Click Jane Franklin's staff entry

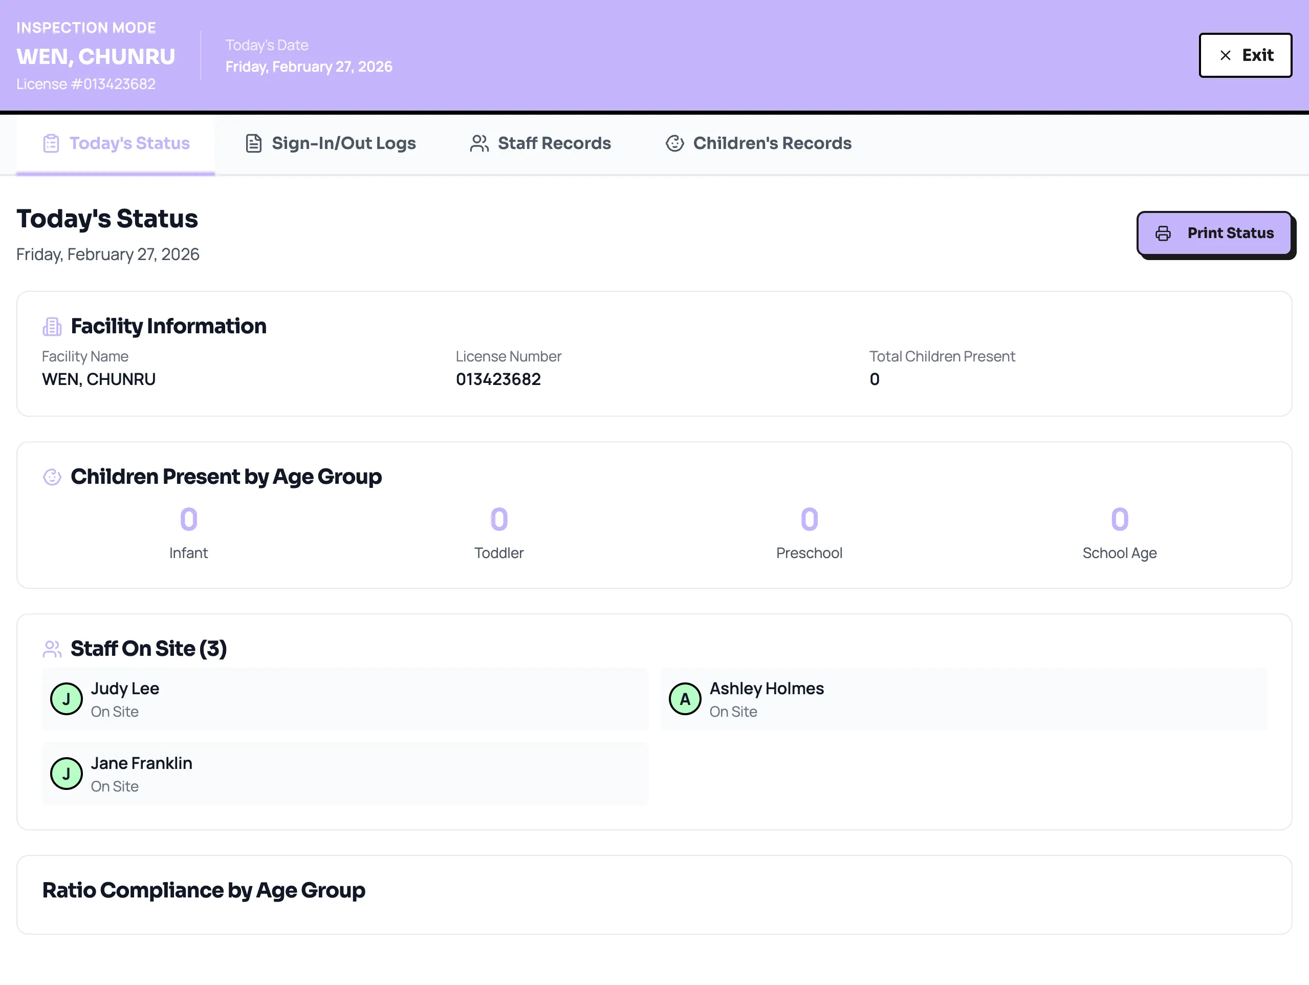[x=345, y=774]
